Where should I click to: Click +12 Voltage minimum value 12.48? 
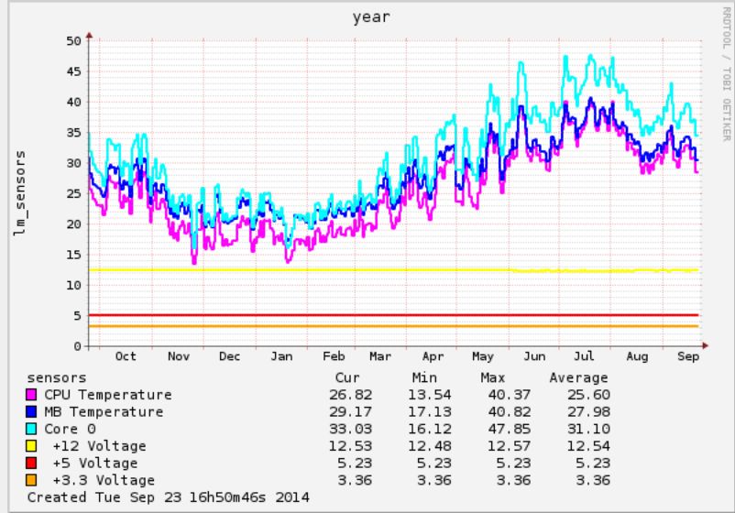430,446
